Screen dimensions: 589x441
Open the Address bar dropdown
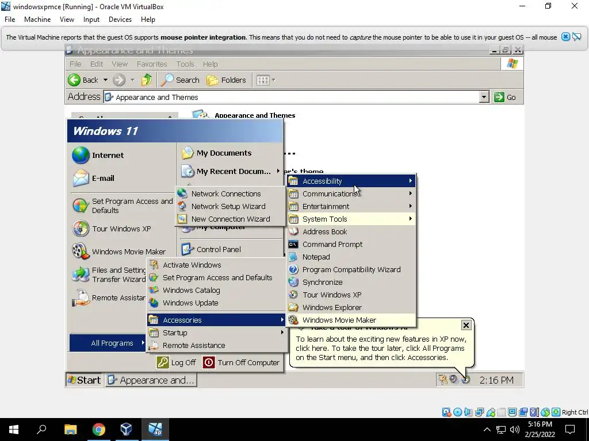[x=484, y=97]
